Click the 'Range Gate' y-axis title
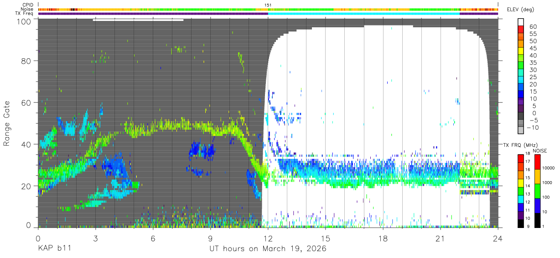Screen dimensions: 560x258 click(x=6, y=124)
